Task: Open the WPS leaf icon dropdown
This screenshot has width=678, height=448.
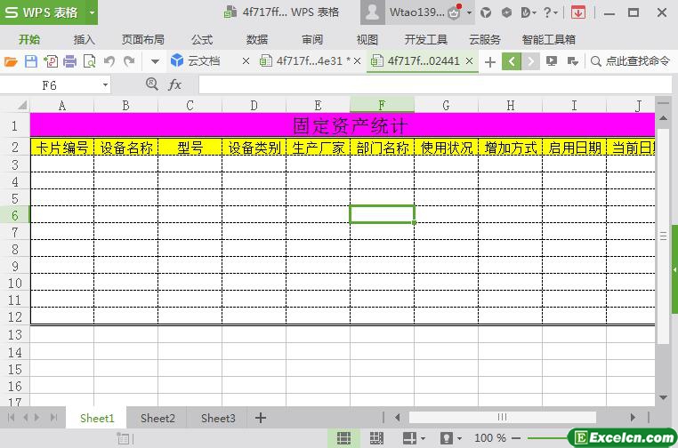Action: point(529,12)
